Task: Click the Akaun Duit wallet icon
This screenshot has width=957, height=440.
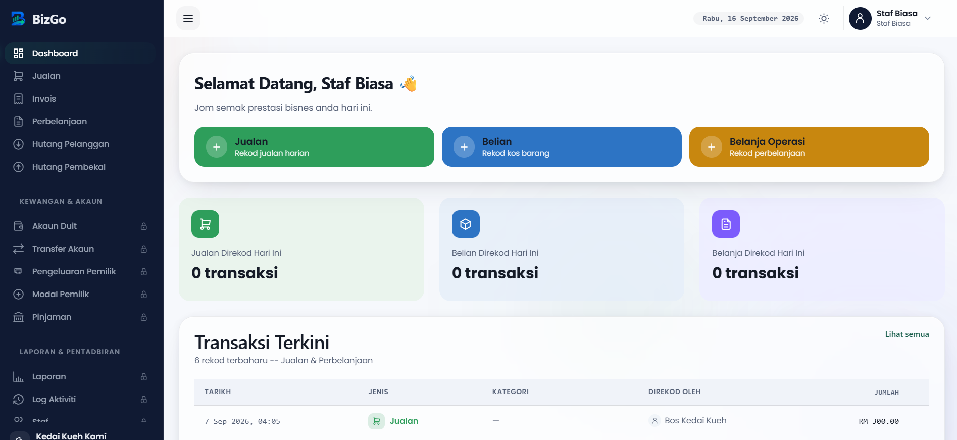Action: [x=19, y=226]
